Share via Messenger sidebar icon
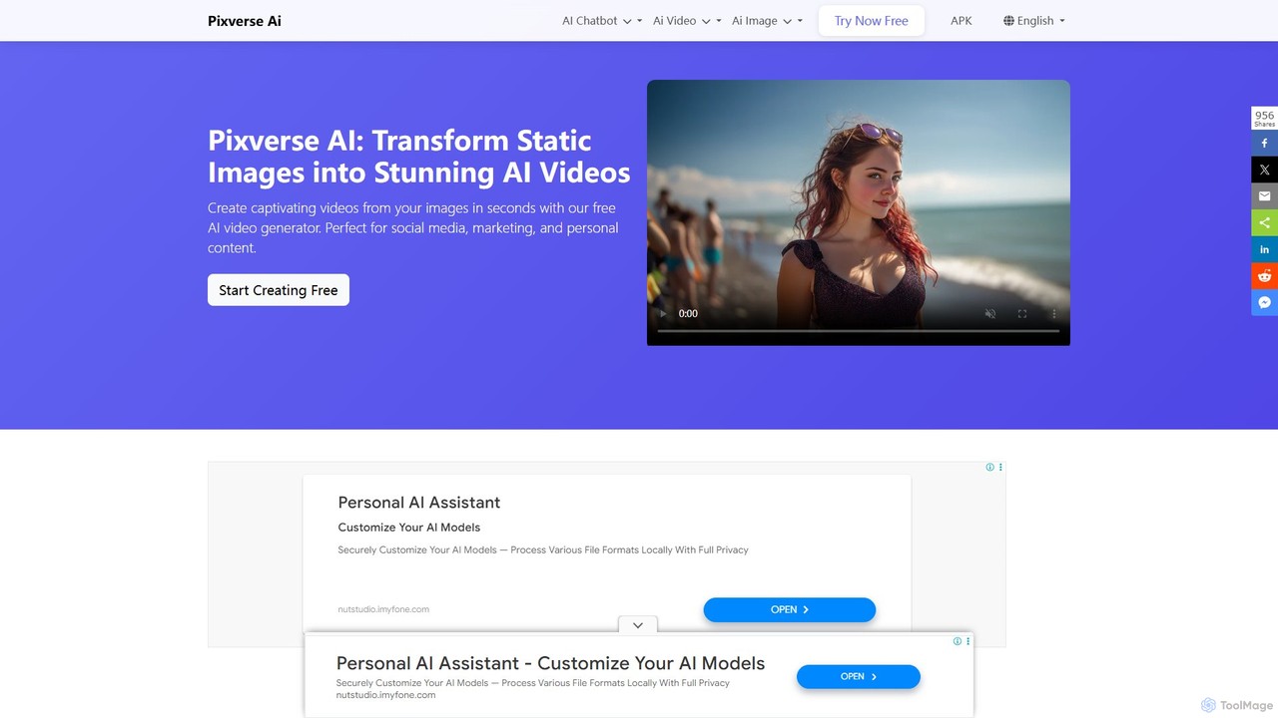Image resolution: width=1278 pixels, height=718 pixels. pyautogui.click(x=1264, y=302)
